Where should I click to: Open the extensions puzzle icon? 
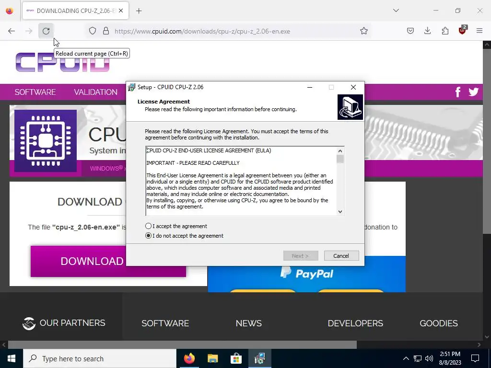tap(445, 31)
